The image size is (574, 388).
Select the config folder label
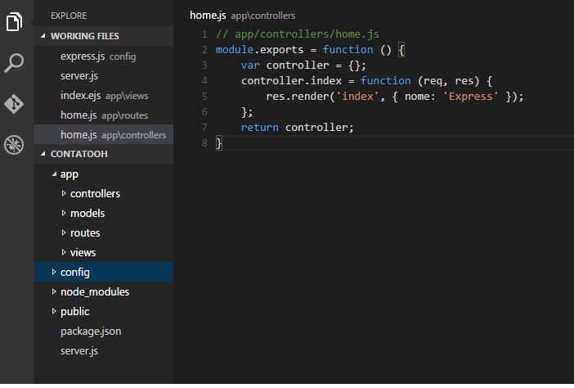click(75, 273)
